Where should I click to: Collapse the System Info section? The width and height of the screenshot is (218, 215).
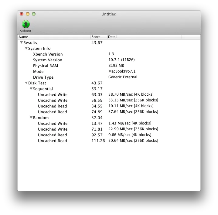pyautogui.click(x=26, y=49)
